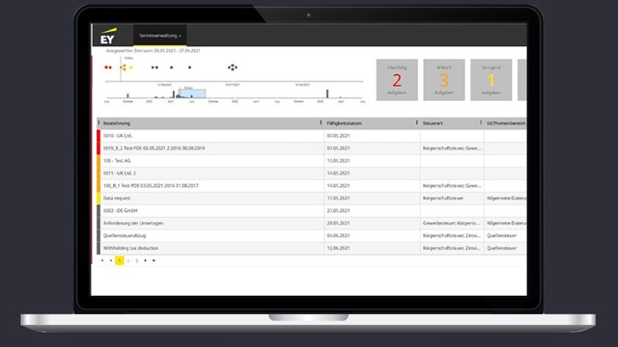Go to the next page of the table
Image resolution: width=618 pixels, height=347 pixels.
[x=146, y=260]
